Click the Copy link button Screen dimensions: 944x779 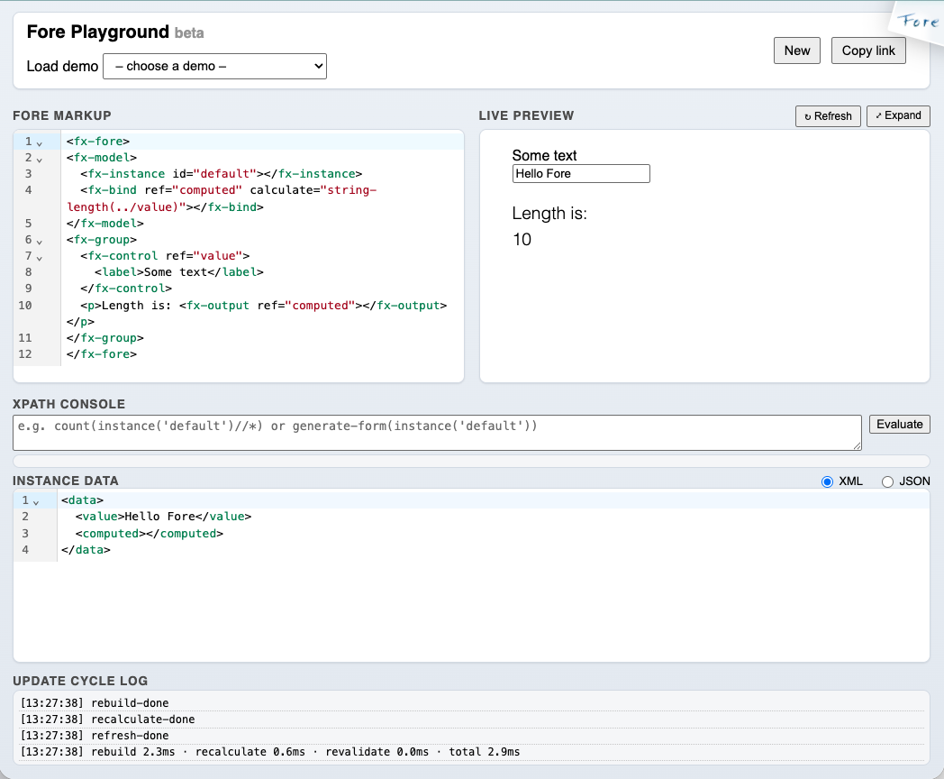click(x=868, y=50)
